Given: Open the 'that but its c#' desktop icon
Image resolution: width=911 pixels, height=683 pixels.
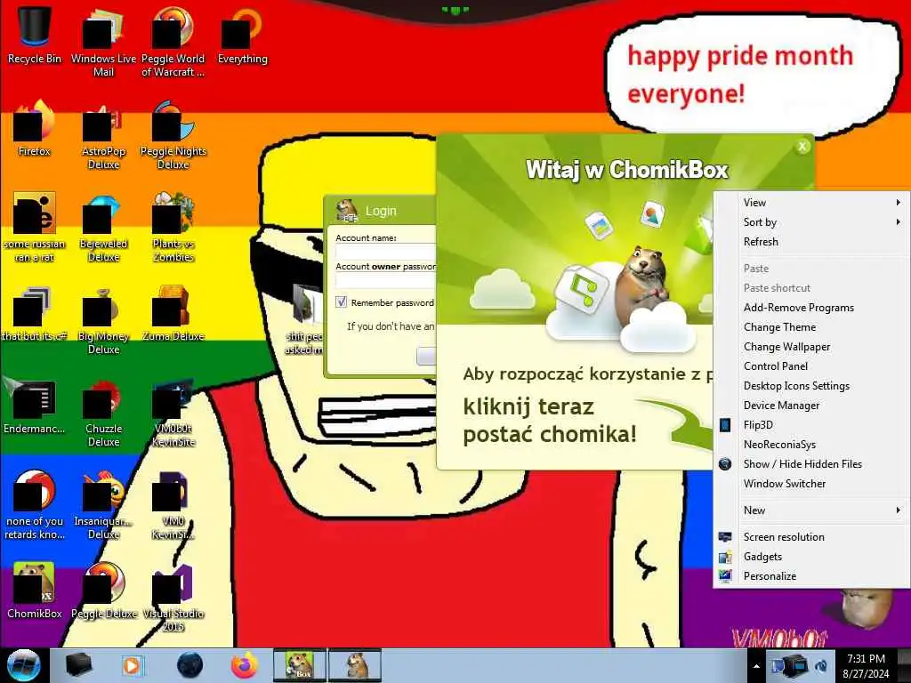Looking at the screenshot, I should (35, 314).
